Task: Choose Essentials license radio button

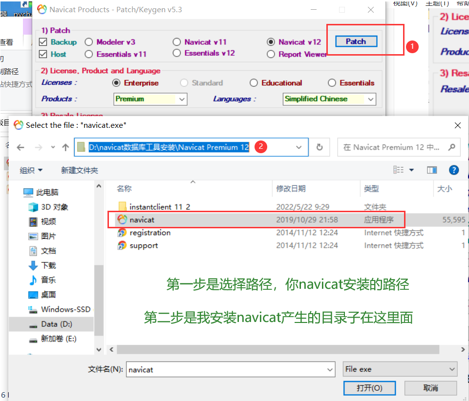Action: [x=332, y=83]
